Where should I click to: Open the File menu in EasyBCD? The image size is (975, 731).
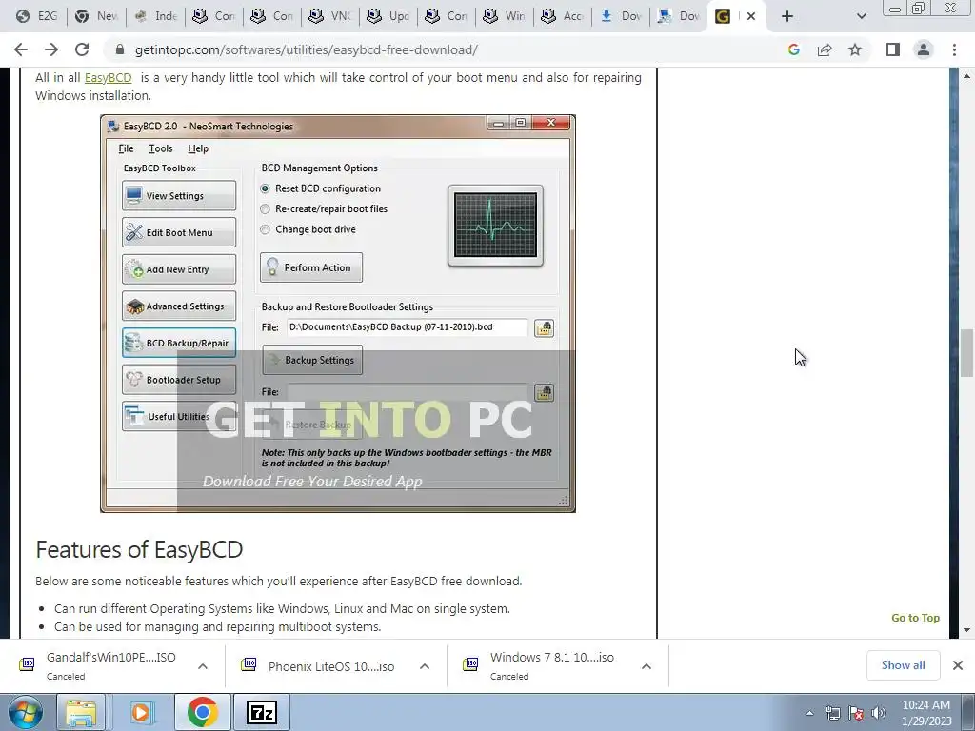(127, 148)
